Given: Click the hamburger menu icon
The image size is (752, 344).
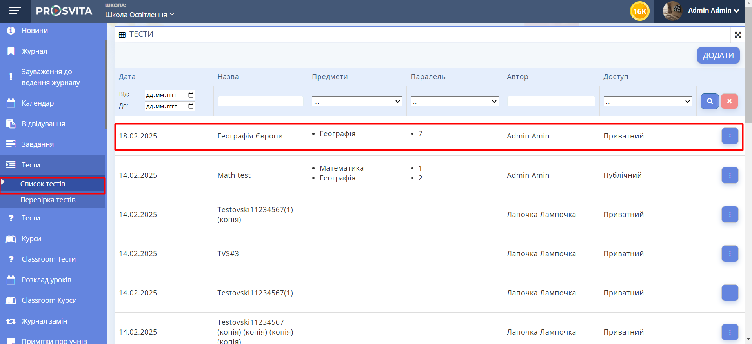Looking at the screenshot, I should (15, 11).
